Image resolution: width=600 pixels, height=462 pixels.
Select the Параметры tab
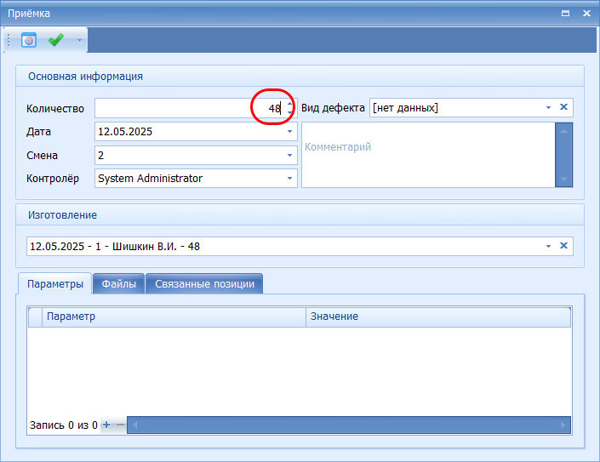click(55, 284)
